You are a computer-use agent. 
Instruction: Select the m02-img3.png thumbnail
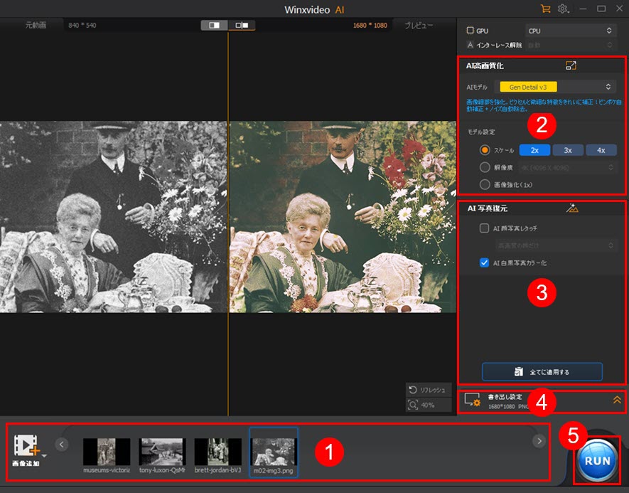(x=274, y=452)
